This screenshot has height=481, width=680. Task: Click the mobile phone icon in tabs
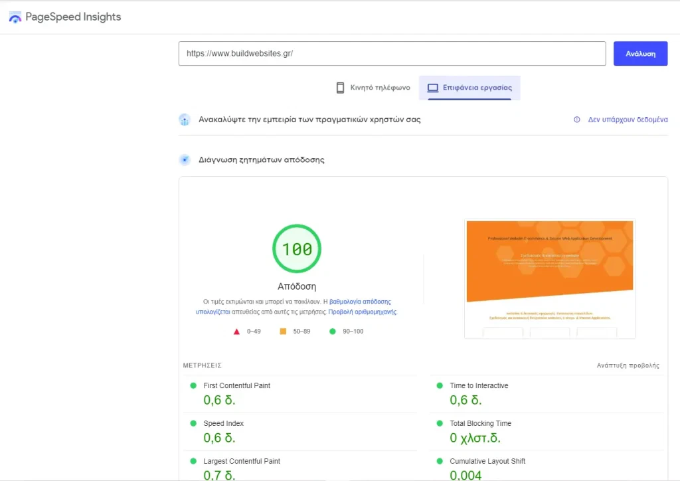(x=340, y=88)
